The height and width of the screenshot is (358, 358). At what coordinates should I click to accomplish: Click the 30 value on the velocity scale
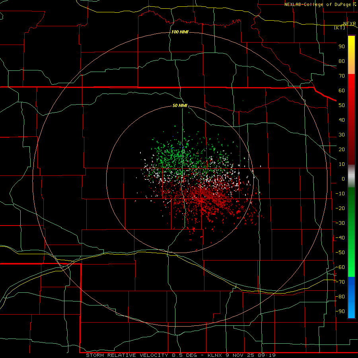342,135
